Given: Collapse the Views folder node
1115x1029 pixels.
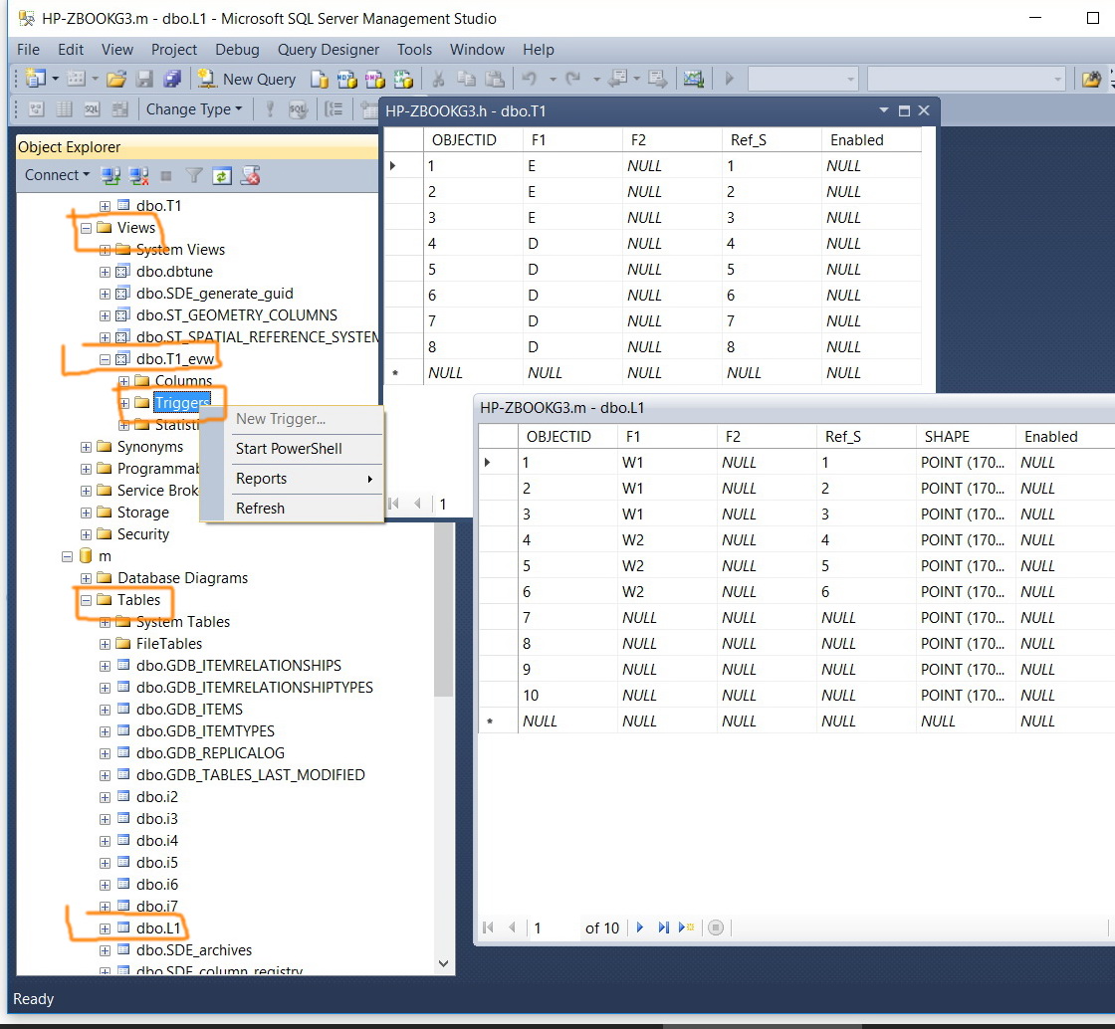Looking at the screenshot, I should pyautogui.click(x=86, y=228).
